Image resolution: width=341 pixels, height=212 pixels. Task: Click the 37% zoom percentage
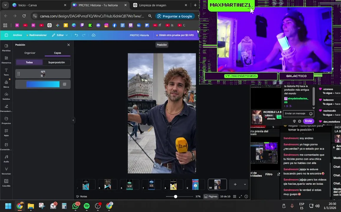coord(198,196)
